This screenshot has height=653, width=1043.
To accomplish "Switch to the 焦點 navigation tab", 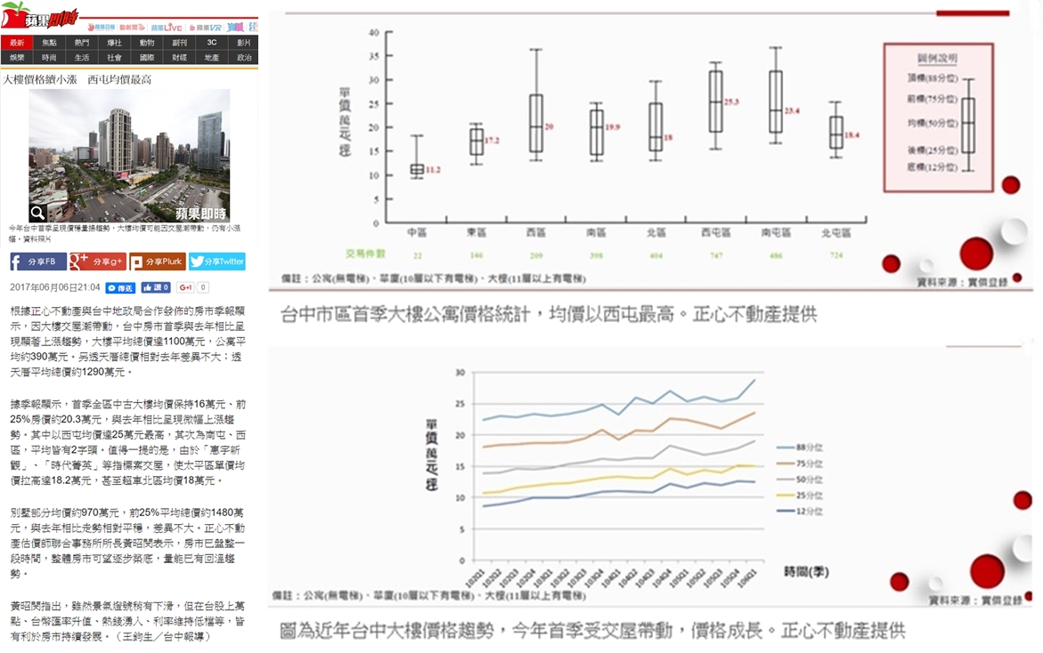I will (x=49, y=42).
